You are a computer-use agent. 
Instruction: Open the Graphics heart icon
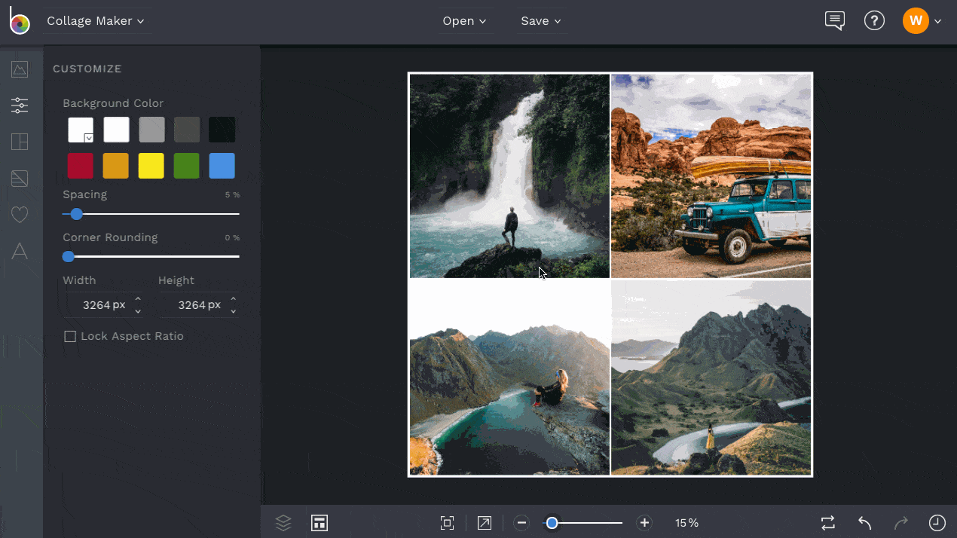tap(20, 215)
